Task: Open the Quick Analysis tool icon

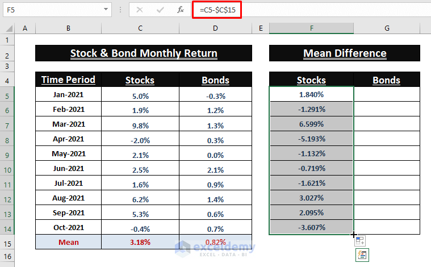Action: [359, 255]
